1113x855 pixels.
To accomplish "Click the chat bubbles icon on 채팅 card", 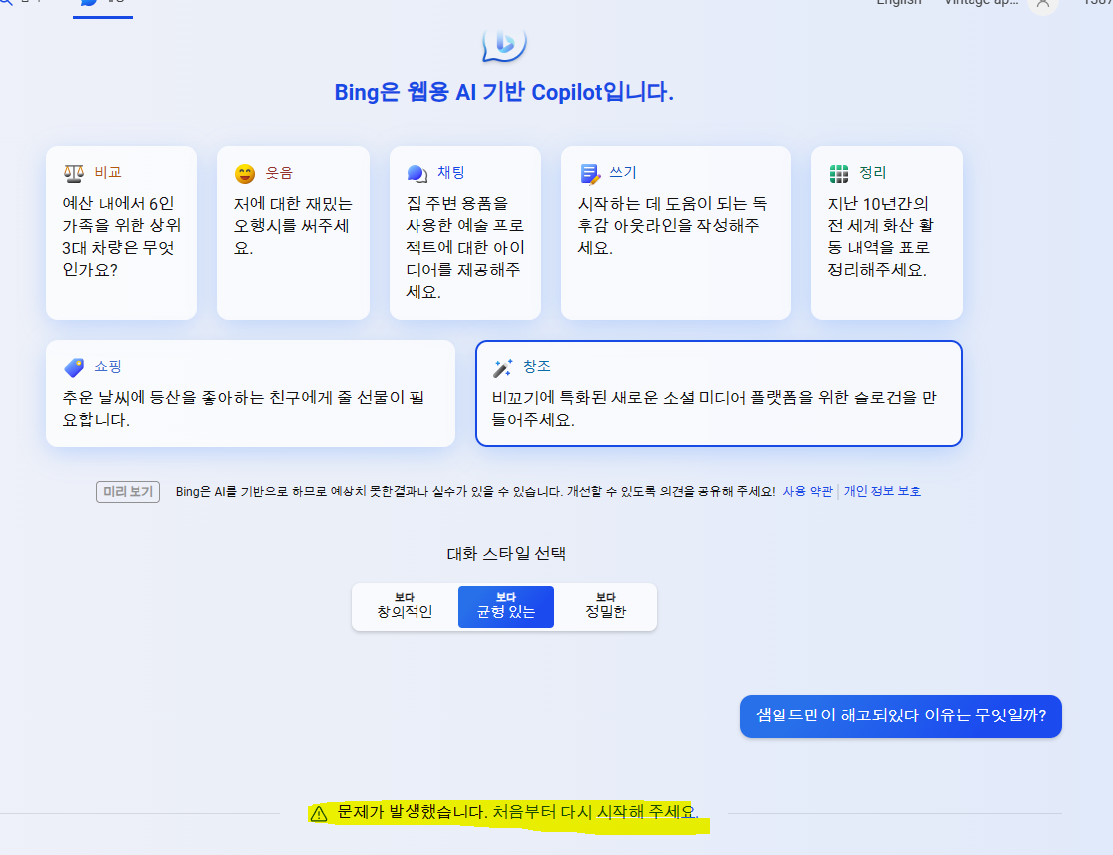I will (417, 174).
